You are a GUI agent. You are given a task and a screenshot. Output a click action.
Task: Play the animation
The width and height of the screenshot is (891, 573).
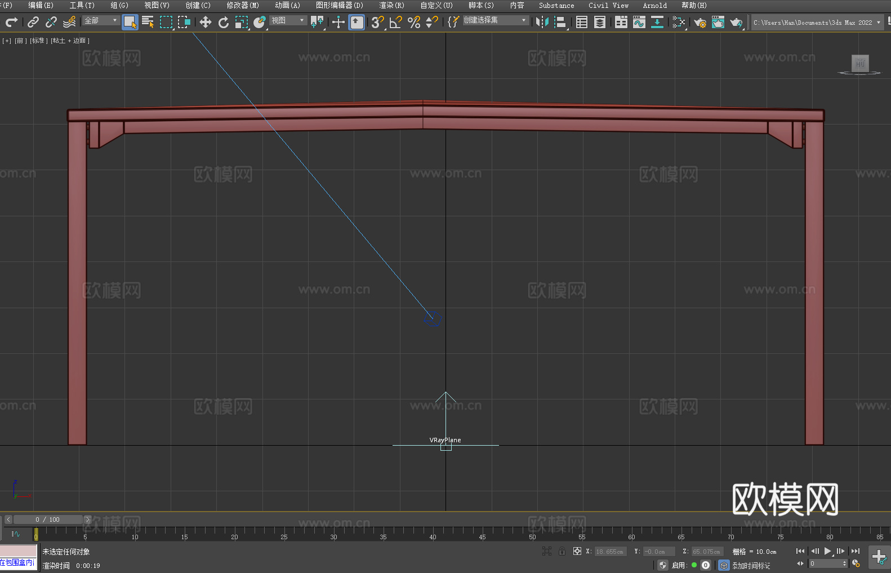click(x=828, y=551)
